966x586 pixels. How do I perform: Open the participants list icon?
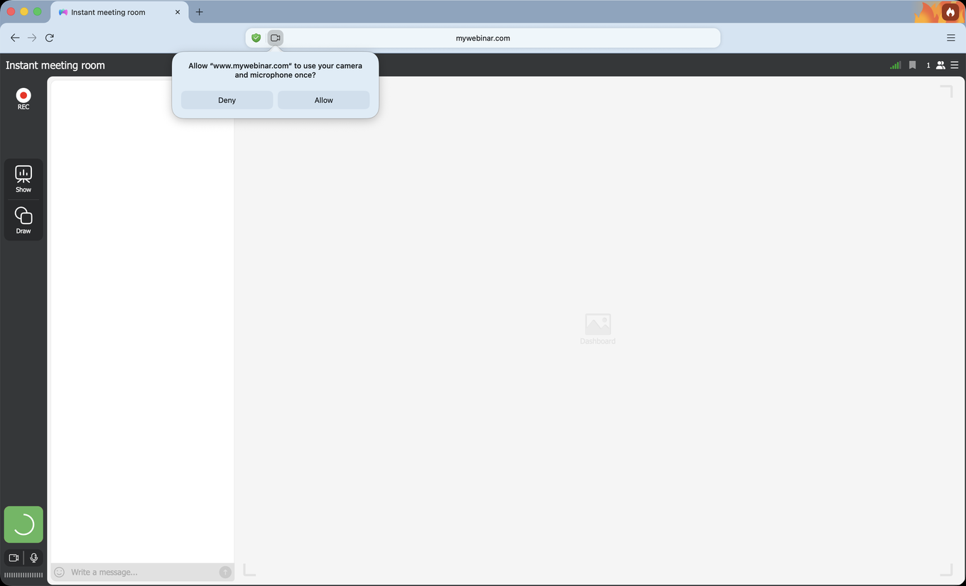tap(940, 65)
